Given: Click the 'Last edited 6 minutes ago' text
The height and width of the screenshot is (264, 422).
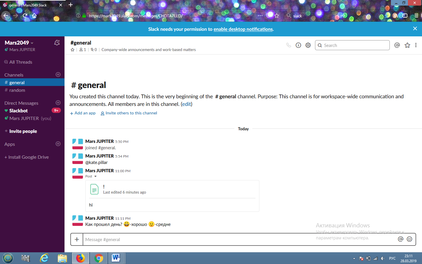Looking at the screenshot, I should coord(125,192).
